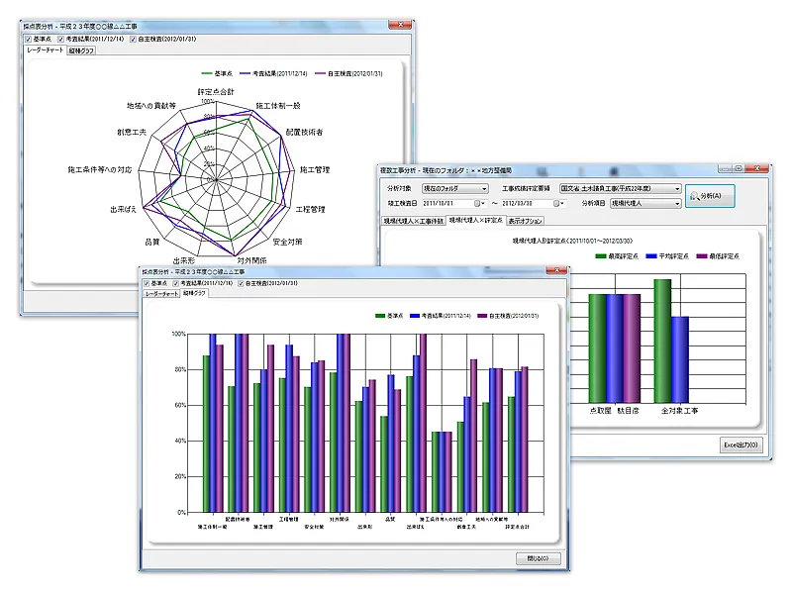Click chart title 現場代理人別評定点
The height and width of the screenshot is (594, 792).
[x=572, y=241]
